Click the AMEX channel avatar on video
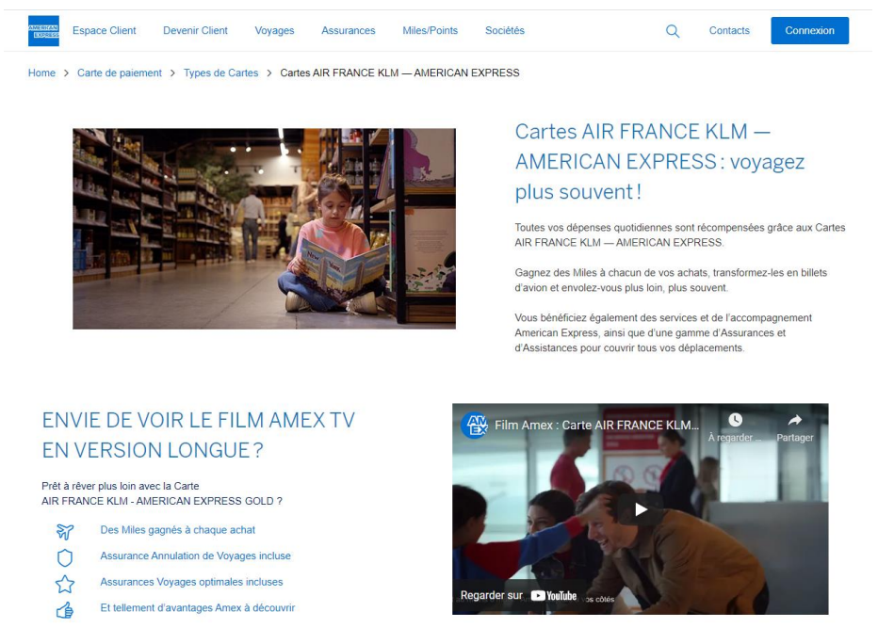 click(475, 425)
